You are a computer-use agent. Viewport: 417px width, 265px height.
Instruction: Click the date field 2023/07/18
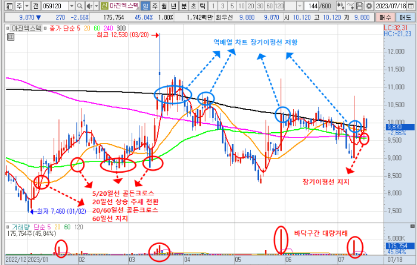[391, 6]
